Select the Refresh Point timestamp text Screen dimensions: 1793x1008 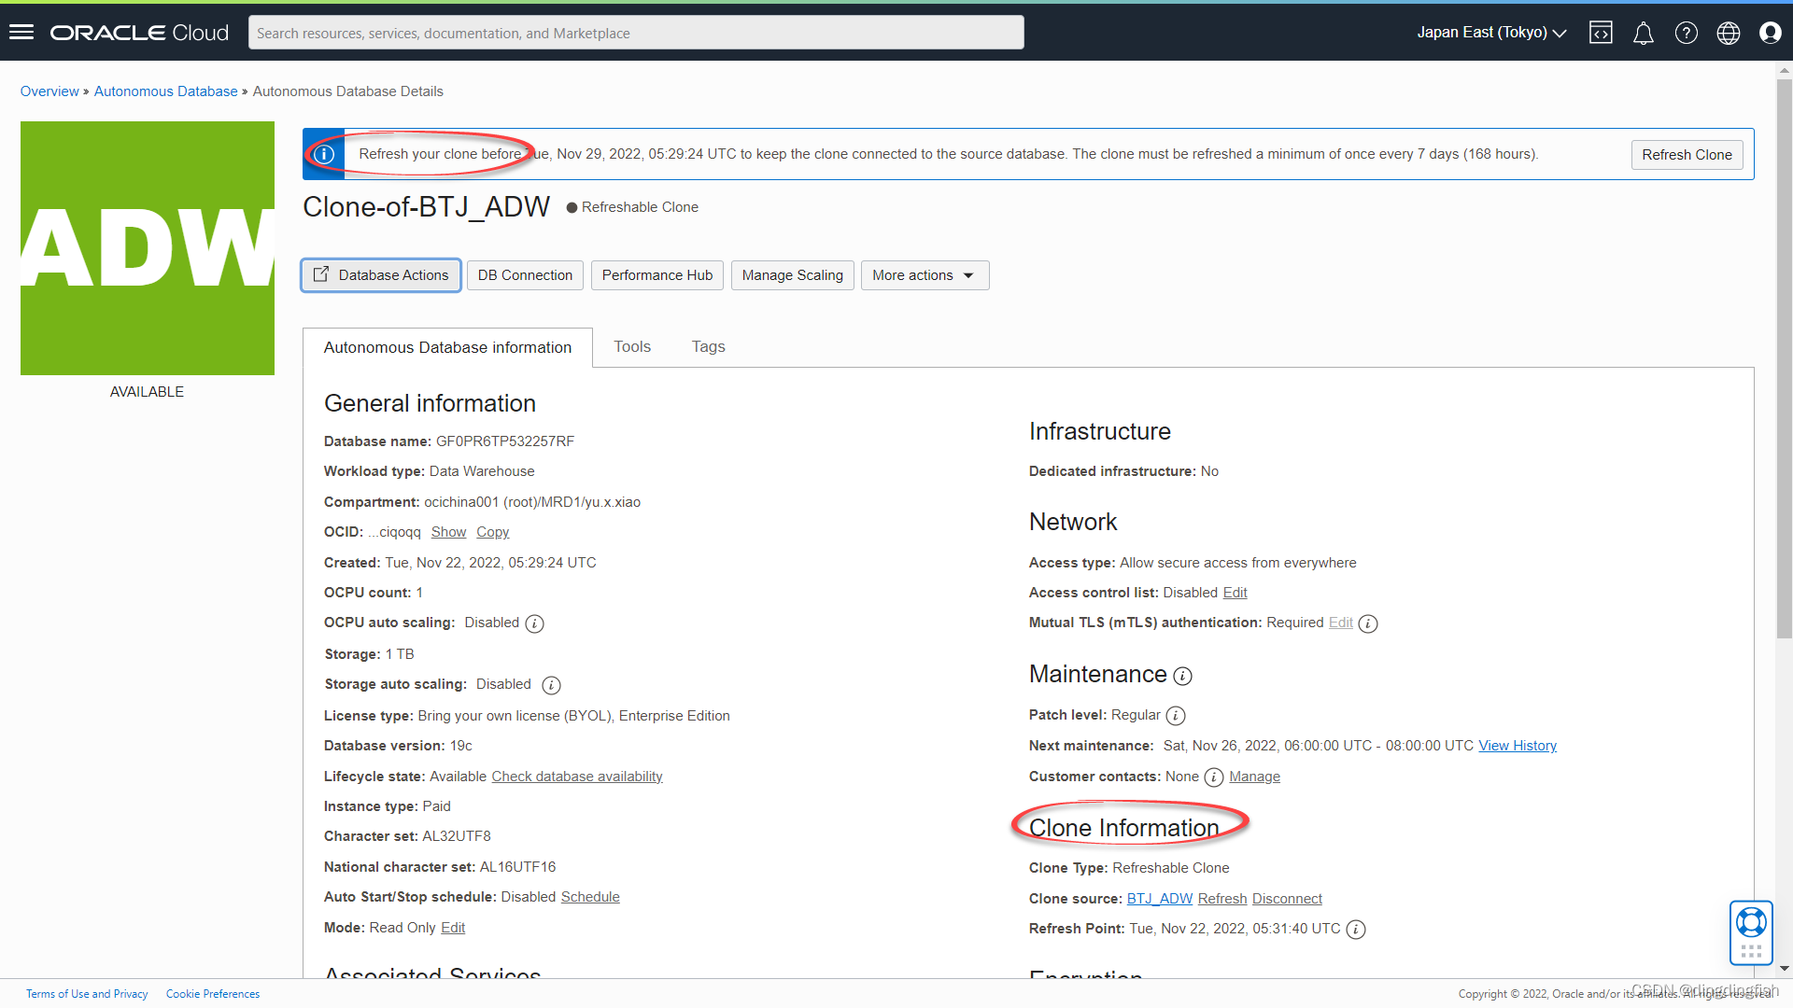point(1235,929)
